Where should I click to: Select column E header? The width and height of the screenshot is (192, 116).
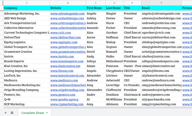132,3
